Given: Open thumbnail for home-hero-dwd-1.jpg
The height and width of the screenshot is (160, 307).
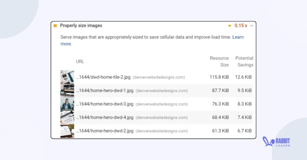Looking at the screenshot, I should (67, 91).
